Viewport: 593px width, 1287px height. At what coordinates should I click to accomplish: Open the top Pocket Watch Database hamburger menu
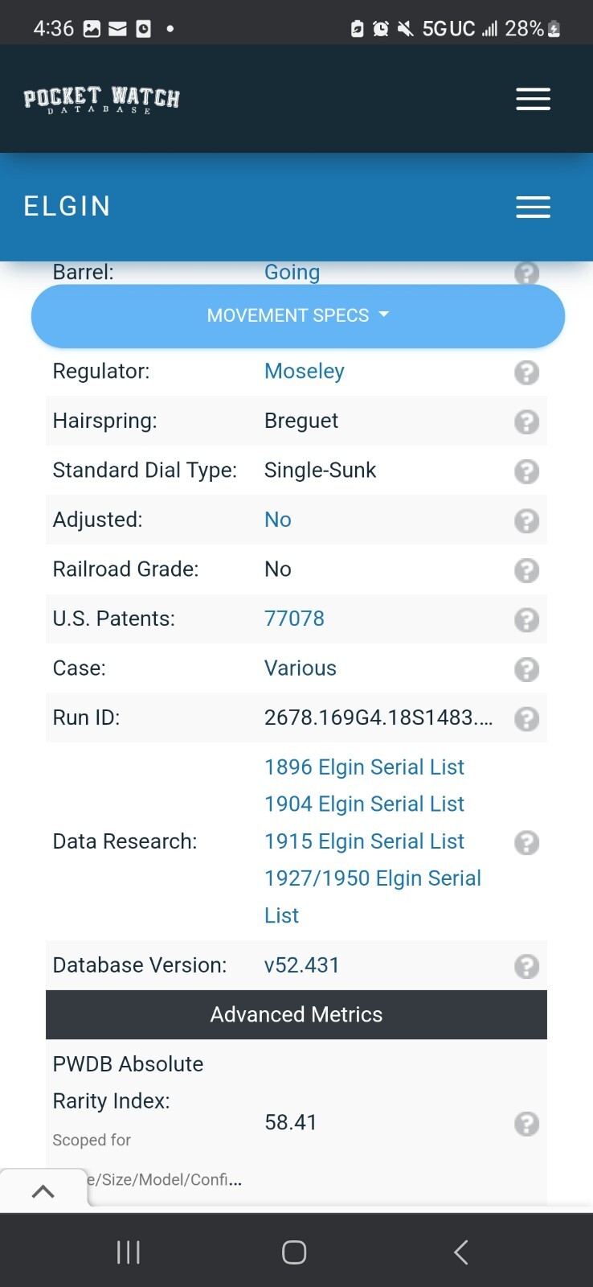533,99
